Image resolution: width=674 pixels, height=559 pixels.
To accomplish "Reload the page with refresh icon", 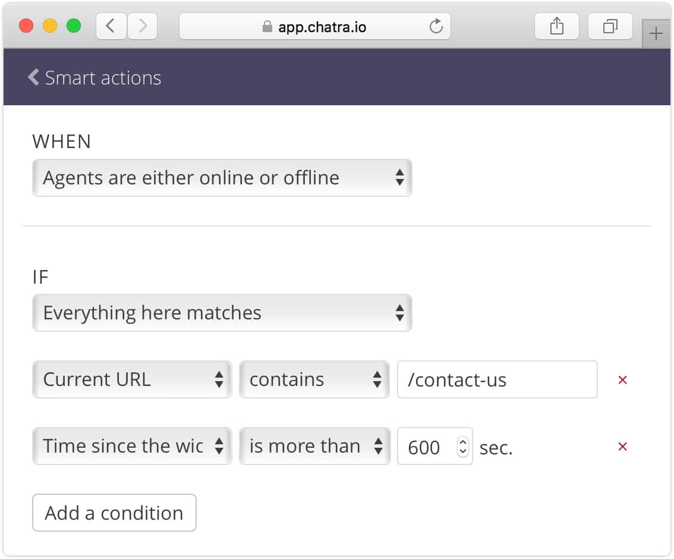I will pos(436,26).
